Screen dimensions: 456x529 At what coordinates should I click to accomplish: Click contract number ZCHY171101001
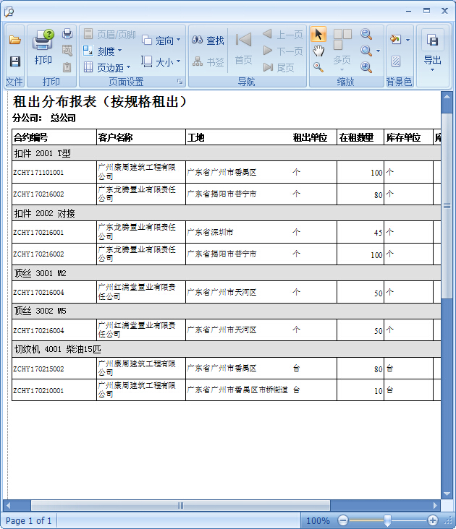point(38,173)
